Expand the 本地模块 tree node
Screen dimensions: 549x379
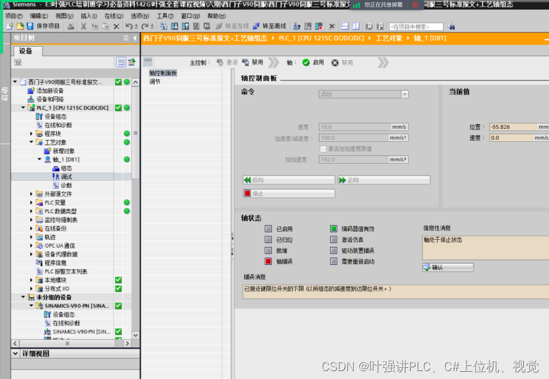click(x=31, y=280)
